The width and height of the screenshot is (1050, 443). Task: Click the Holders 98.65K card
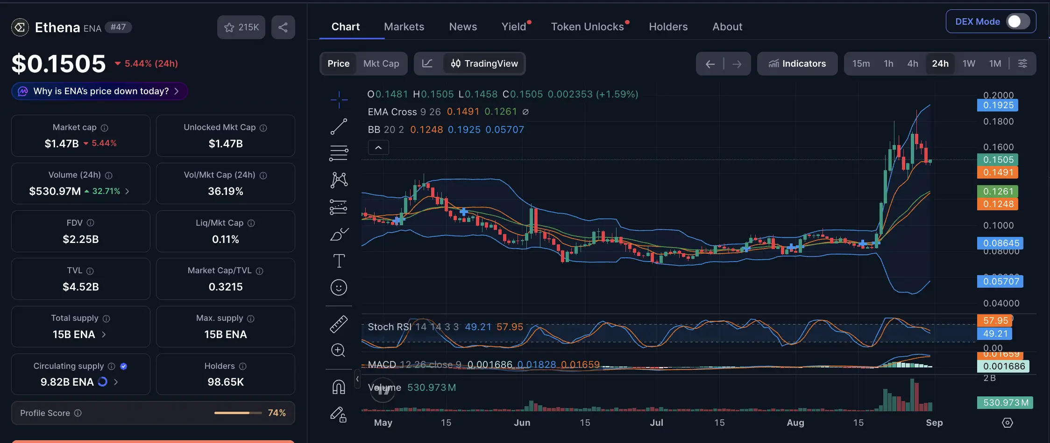click(226, 374)
